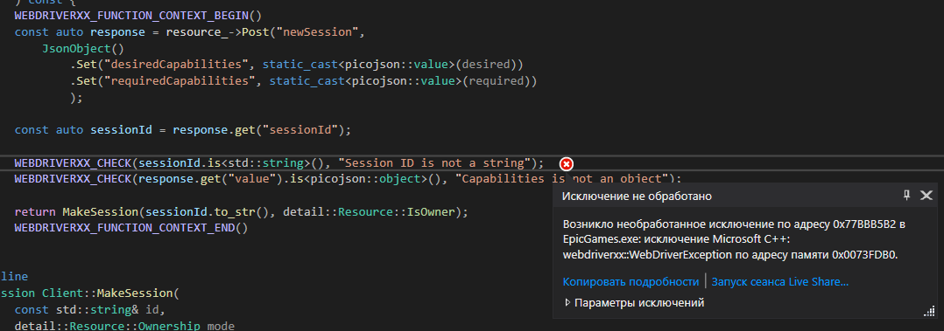Click the "newSession" string literal
The image size is (944, 331).
coord(317,31)
